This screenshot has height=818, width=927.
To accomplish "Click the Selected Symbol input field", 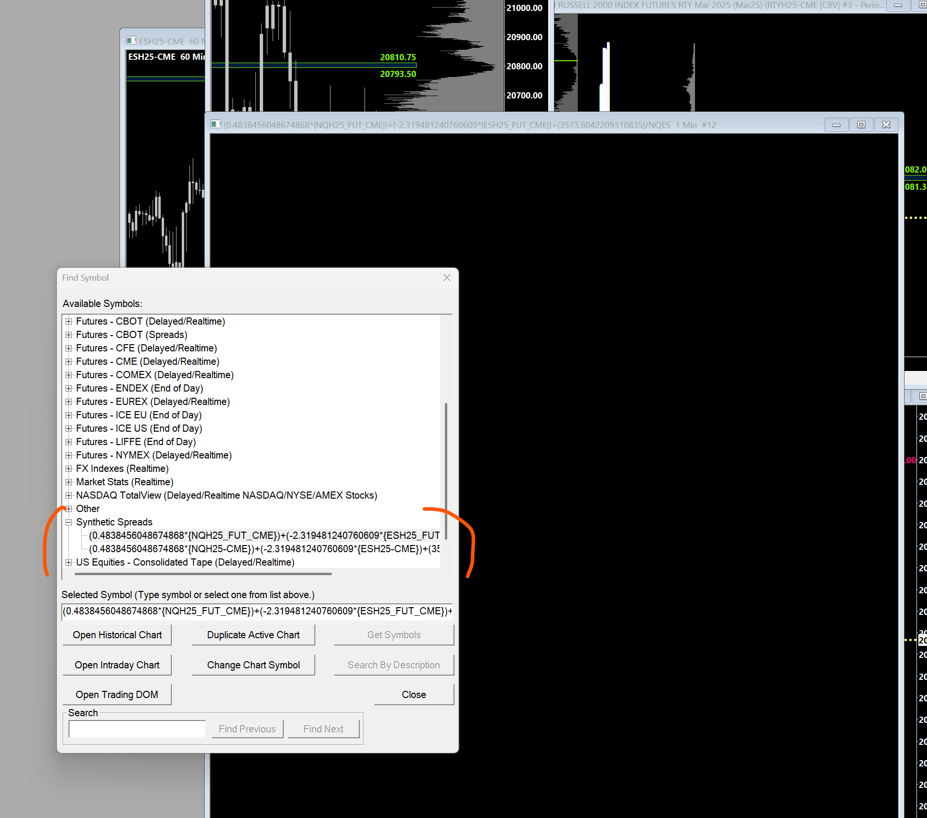I will [257, 611].
